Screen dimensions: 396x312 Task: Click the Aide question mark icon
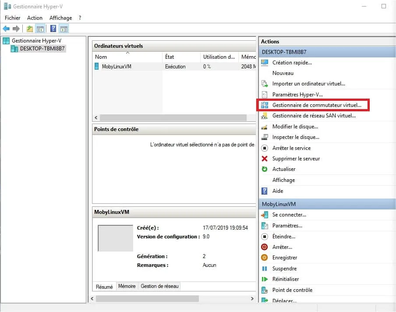(265, 191)
